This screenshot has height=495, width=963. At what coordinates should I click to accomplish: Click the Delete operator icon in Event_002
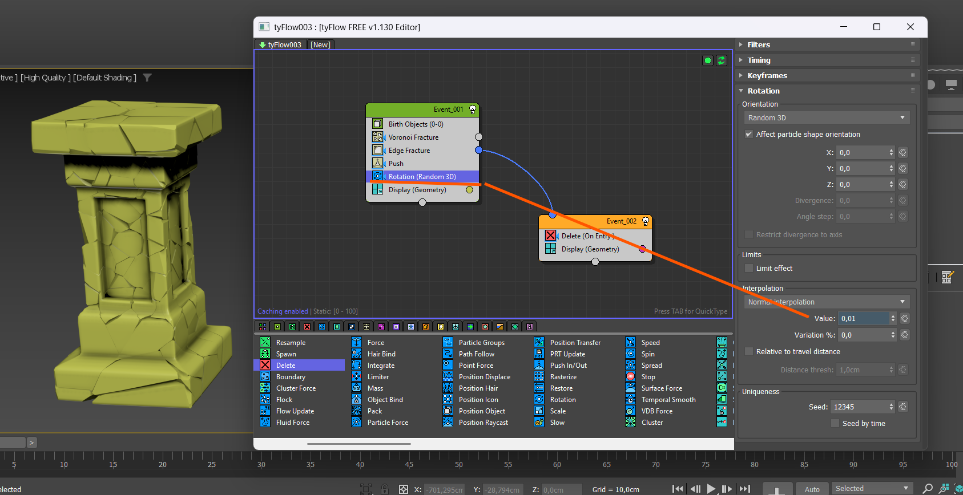point(550,236)
